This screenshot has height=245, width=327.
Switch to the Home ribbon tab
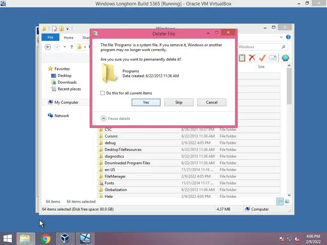click(x=69, y=38)
